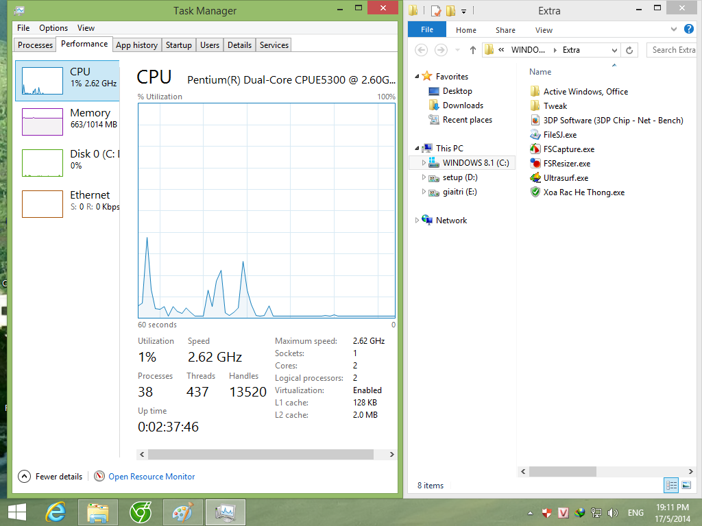Expand WINDOWS 8.1 (C:) drive node
702x526 pixels.
pyautogui.click(x=424, y=163)
